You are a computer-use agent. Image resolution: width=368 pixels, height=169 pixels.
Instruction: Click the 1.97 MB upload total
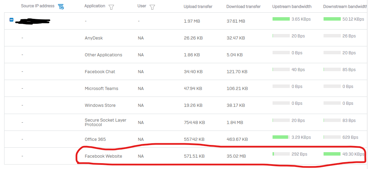point(192,21)
